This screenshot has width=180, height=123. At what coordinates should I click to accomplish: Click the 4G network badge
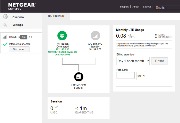[x=24, y=37]
